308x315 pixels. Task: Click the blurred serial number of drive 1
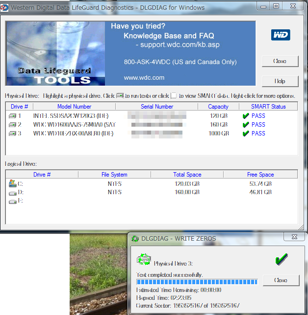[157, 115]
